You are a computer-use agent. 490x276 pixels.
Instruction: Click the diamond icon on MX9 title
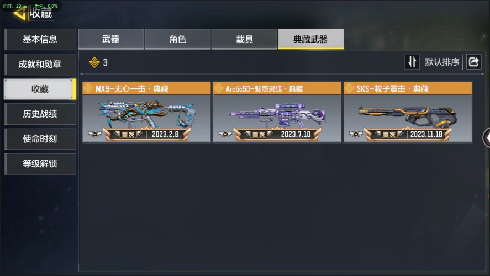[x=88, y=88]
